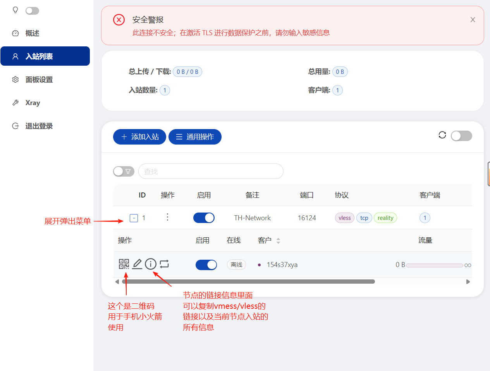The image size is (490, 371).
Task: Go to 概述 overview page
Action: (32, 33)
